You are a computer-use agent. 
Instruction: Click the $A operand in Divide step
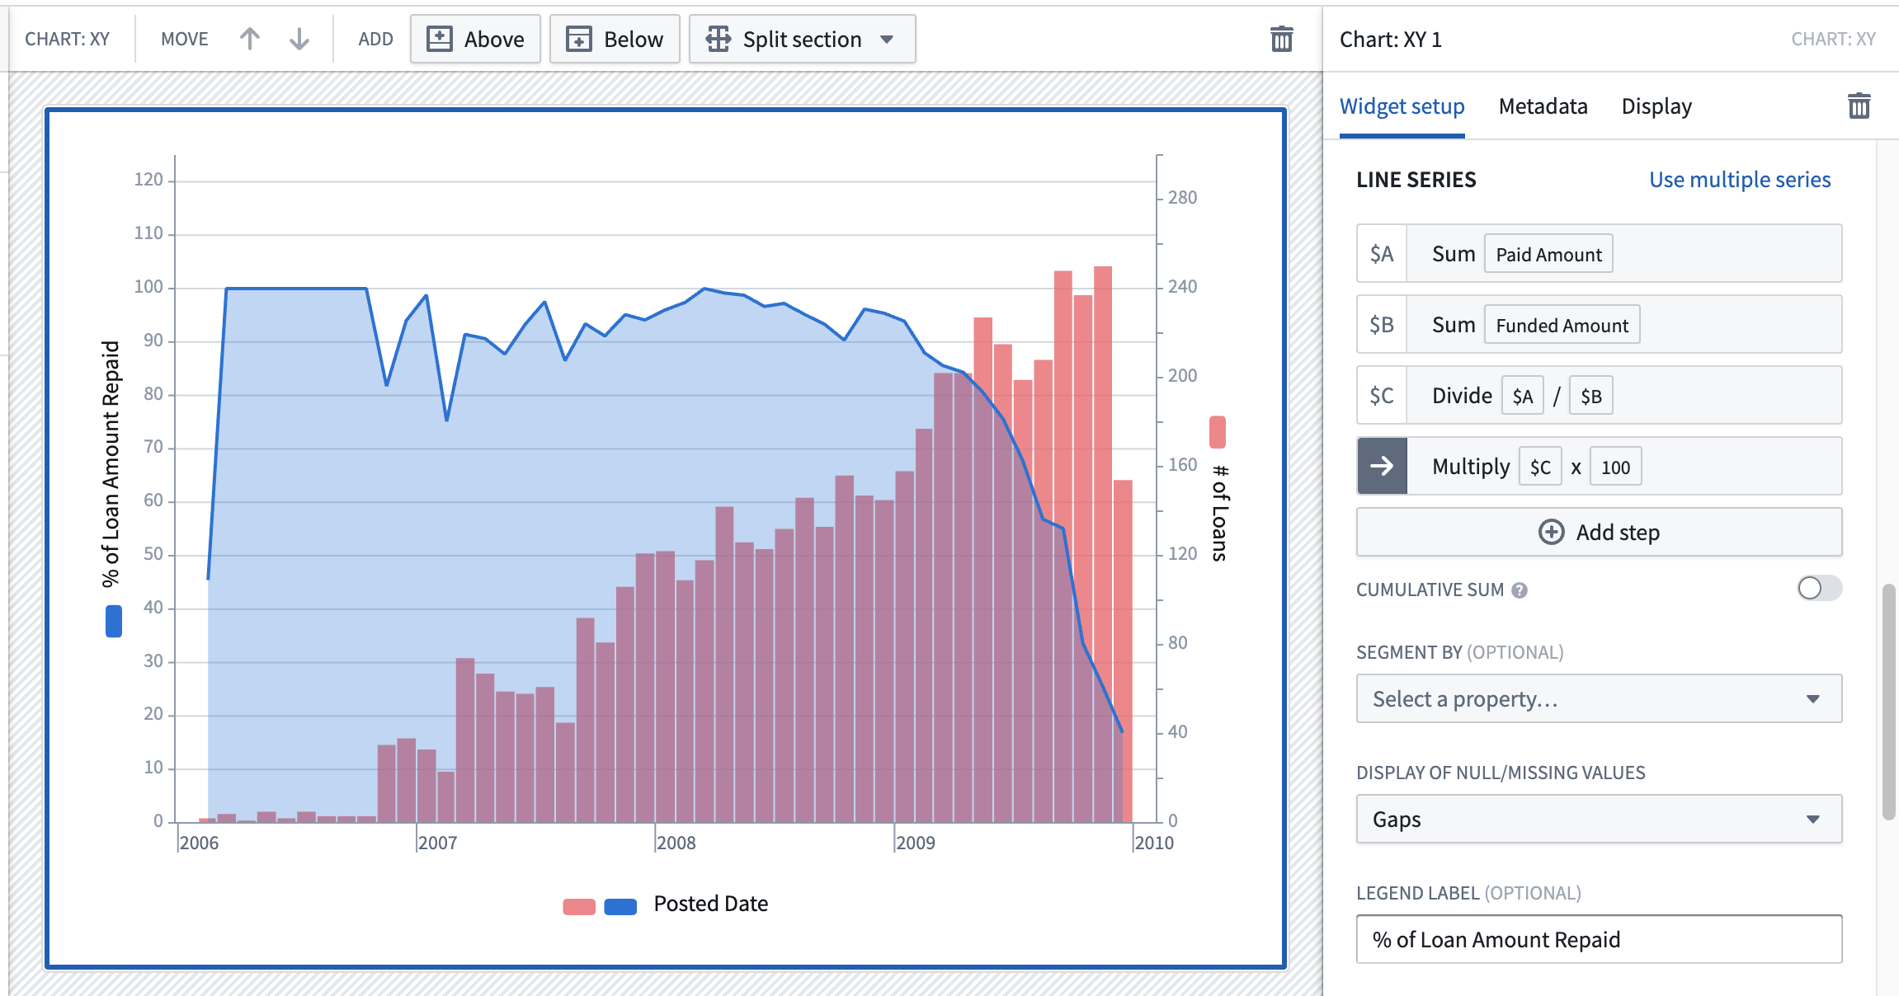pyautogui.click(x=1522, y=396)
